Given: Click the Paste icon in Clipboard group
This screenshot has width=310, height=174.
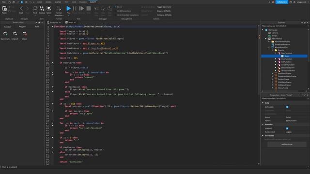Looking at the screenshot, I should click(4, 9).
